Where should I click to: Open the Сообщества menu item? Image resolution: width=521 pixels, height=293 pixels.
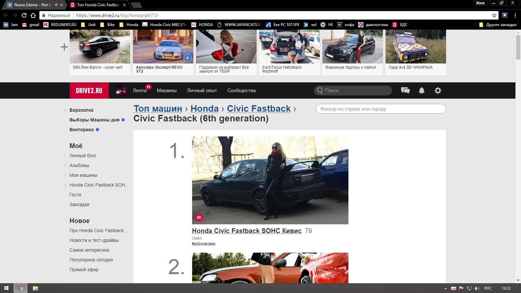(x=241, y=91)
